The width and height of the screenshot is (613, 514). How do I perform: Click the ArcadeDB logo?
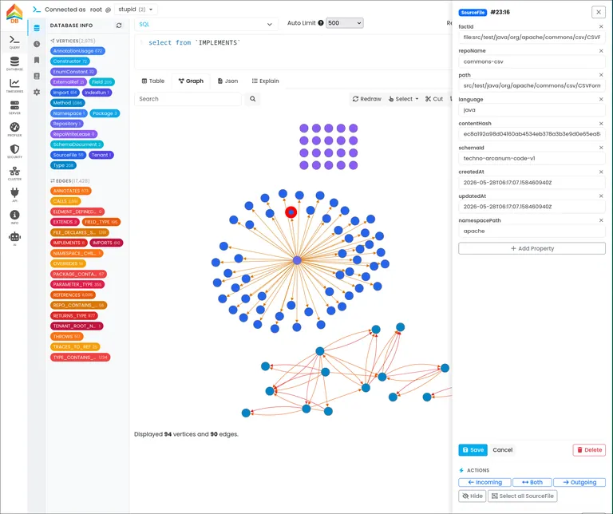click(14, 14)
